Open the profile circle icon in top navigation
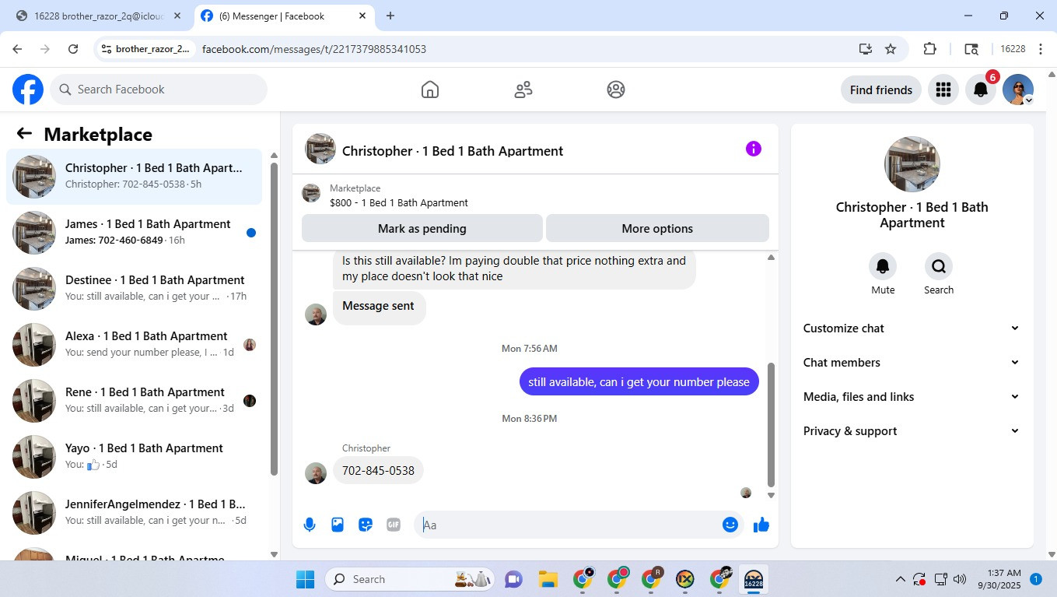The height and width of the screenshot is (597, 1057). 616,90
